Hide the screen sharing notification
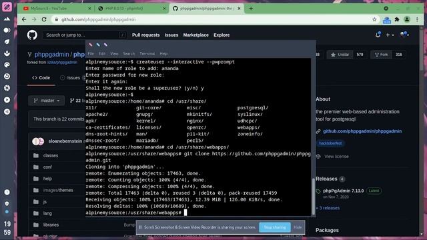Screen dimensions: 427x240 coord(298,227)
